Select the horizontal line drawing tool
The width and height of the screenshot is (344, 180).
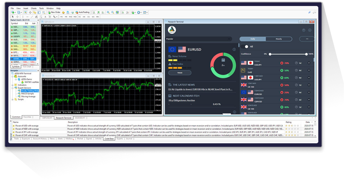tap(28, 16)
